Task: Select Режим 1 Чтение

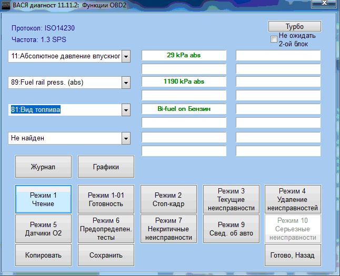Action: tap(43, 199)
